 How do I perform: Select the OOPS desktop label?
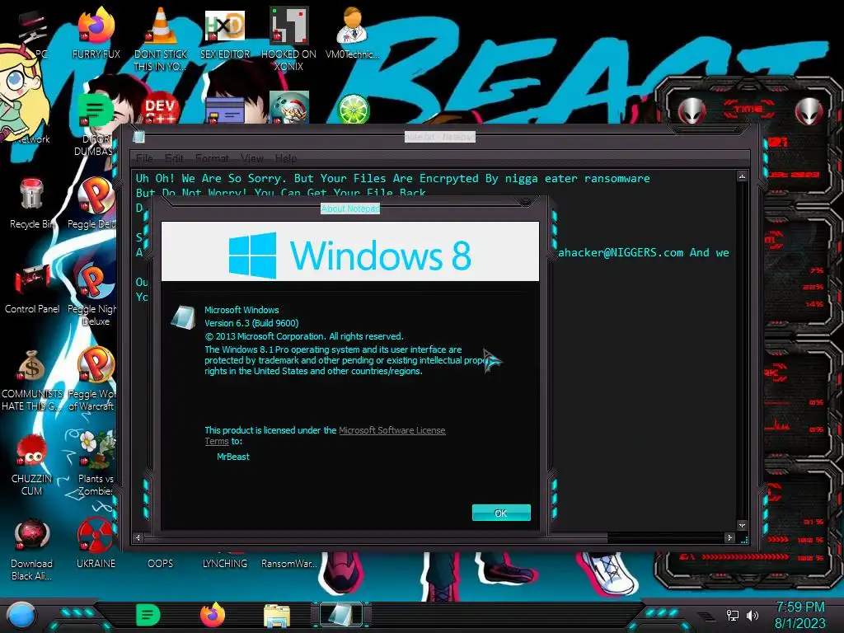tap(161, 564)
